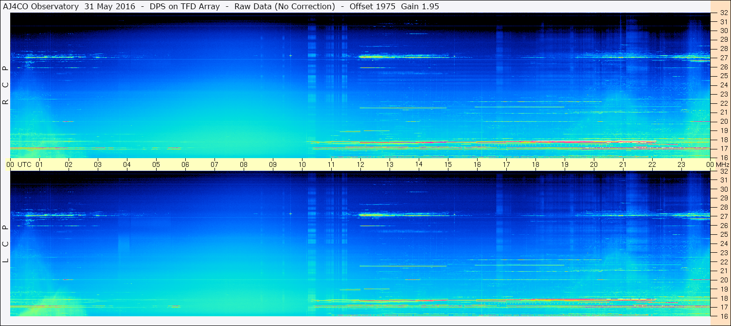Screen dimensions: 731x326
Task: Select the 16 hour marker on time axis
Action: pyautogui.click(x=477, y=164)
